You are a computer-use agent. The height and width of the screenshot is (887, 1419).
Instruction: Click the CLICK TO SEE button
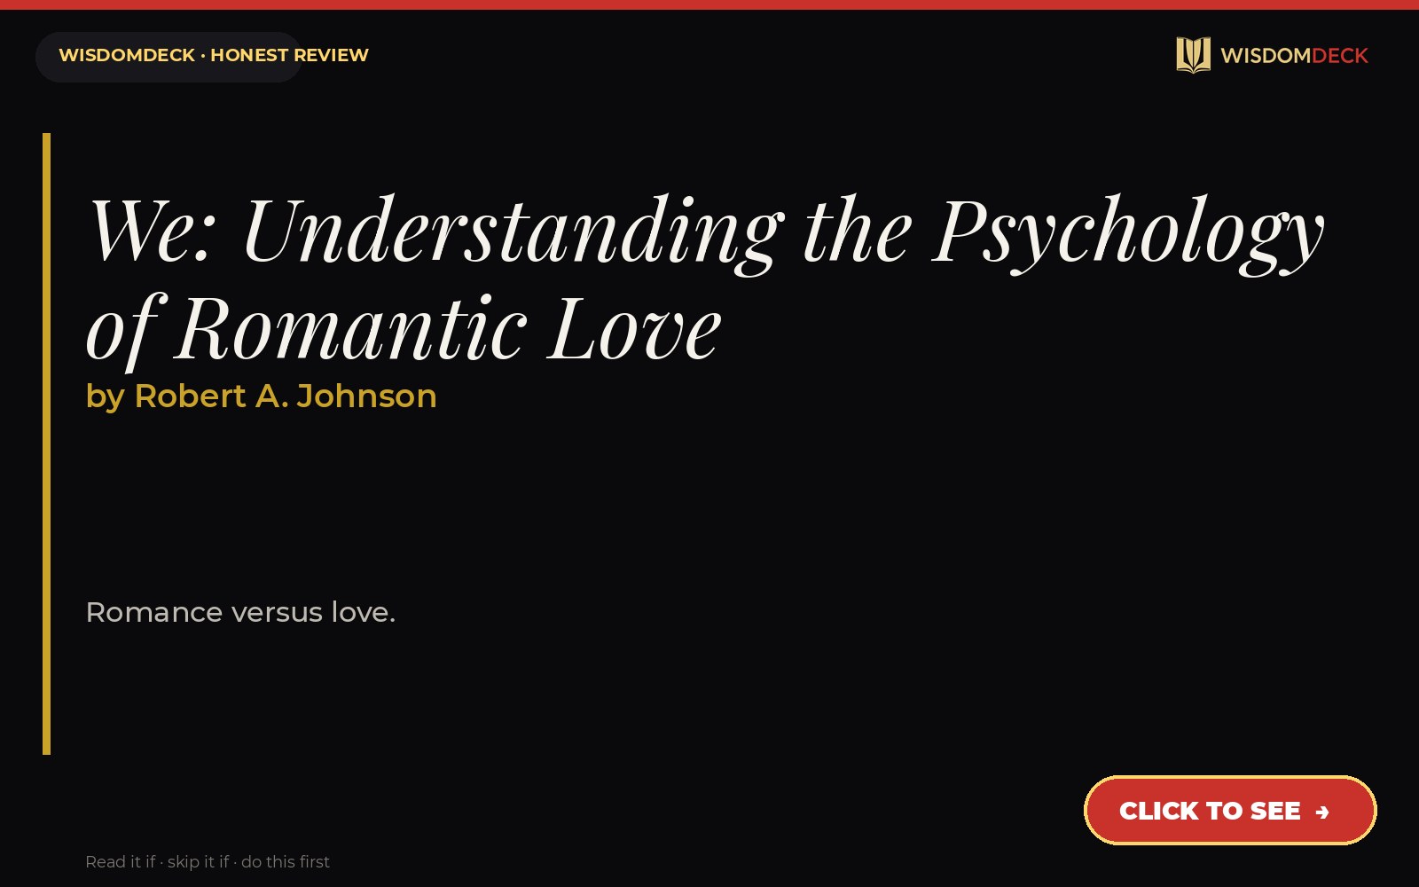1230,810
